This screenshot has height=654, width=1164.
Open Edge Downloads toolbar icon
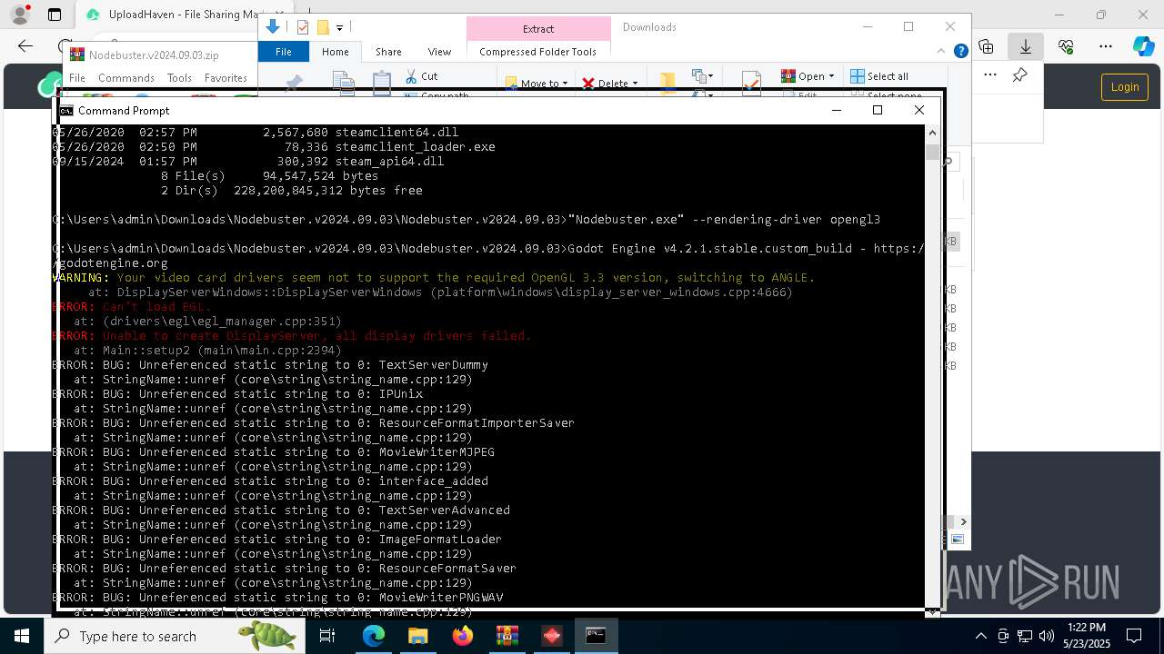tap(1026, 46)
